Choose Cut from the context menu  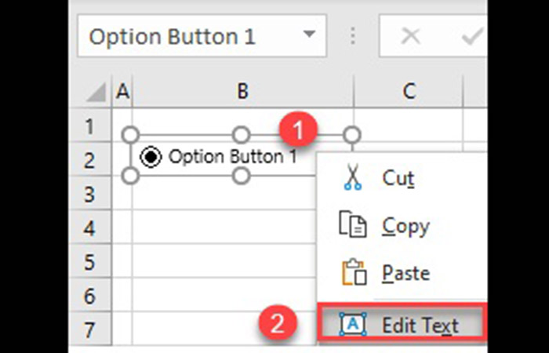[398, 179]
